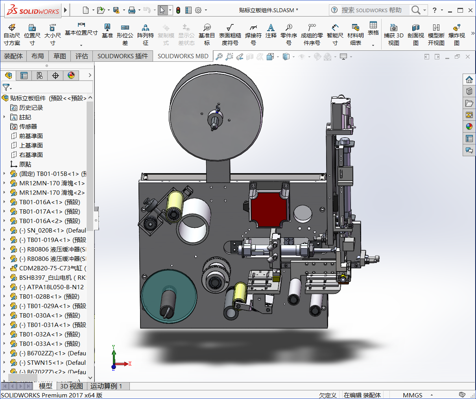Switch to the 评估 (Evaluate) tab
Image resolution: width=476 pixels, height=399 pixels.
[81, 56]
